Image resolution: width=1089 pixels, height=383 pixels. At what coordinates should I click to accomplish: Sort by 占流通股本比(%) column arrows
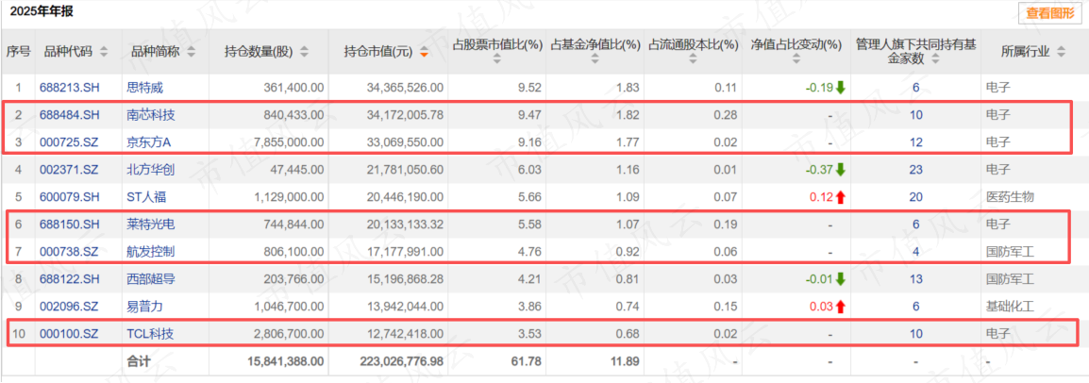click(693, 60)
